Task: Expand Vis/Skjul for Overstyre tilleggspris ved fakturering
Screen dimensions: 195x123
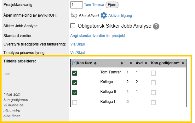Action: click(77, 44)
